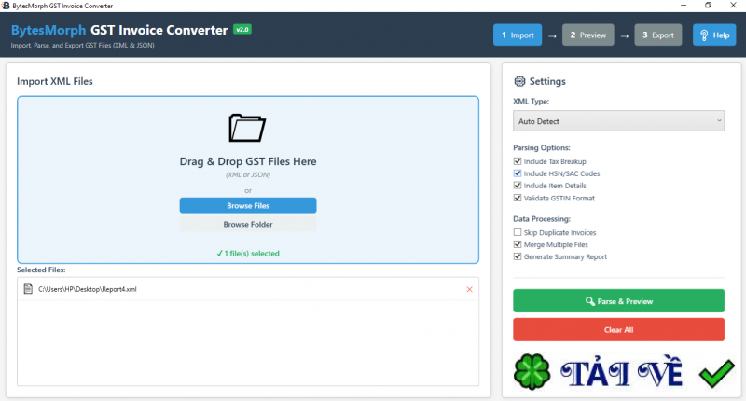Click Browse Folder button
Image resolution: width=746 pixels, height=401 pixels.
tap(248, 224)
